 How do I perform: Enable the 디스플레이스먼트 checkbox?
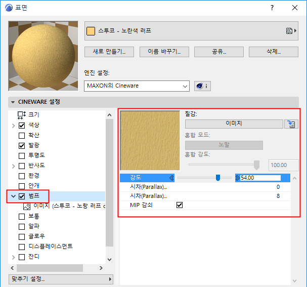22,247
